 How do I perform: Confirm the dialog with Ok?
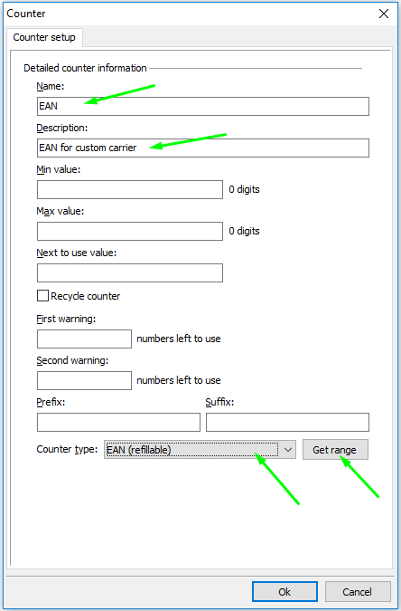pos(284,592)
